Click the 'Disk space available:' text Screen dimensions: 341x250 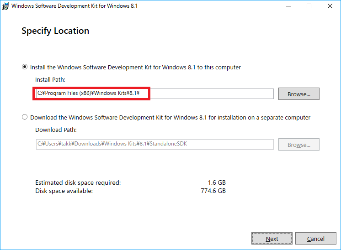64,191
